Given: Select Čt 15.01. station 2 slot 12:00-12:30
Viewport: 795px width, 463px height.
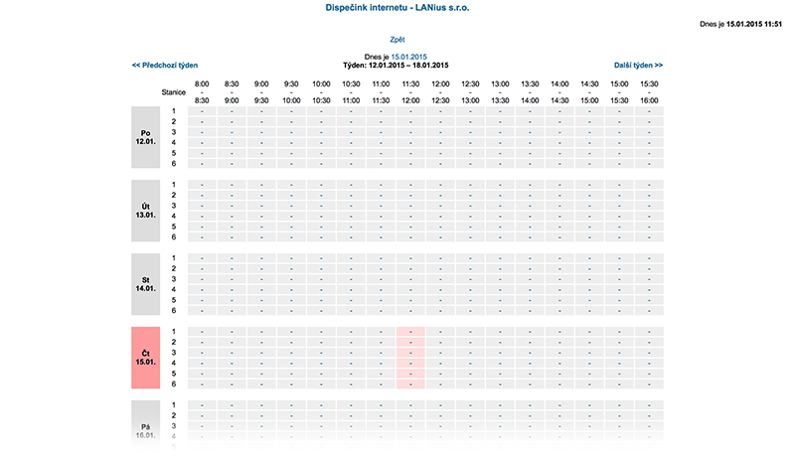Looking at the screenshot, I should (x=440, y=343).
